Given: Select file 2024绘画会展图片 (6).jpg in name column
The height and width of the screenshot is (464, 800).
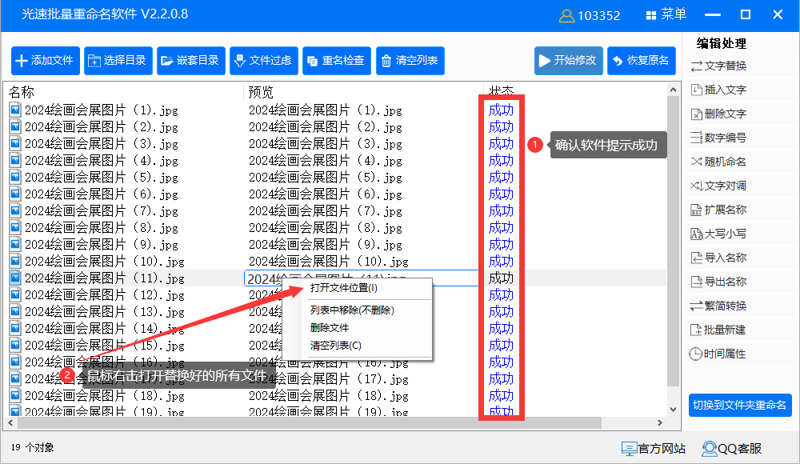Looking at the screenshot, I should pos(101,194).
